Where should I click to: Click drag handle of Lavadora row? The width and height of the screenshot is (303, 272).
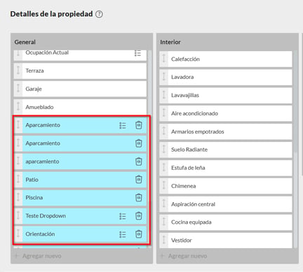pos(164,77)
